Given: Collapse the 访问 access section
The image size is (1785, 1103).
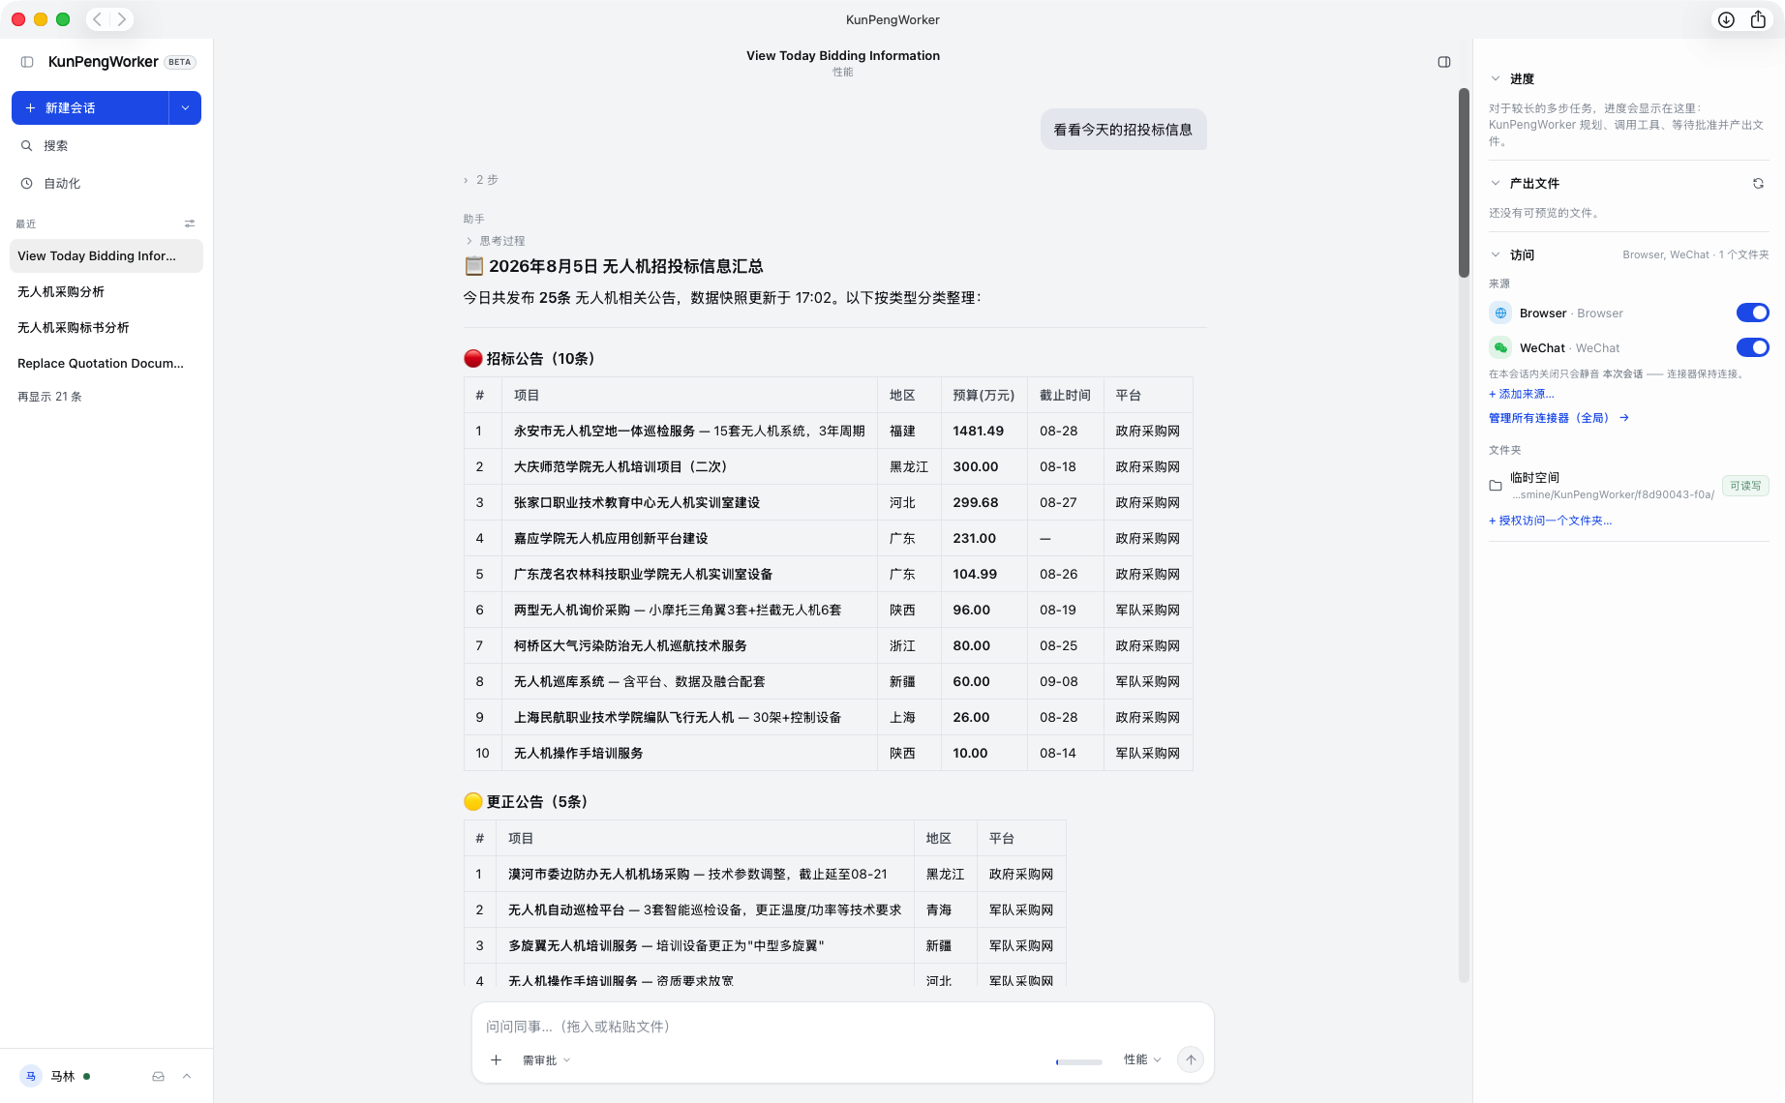Looking at the screenshot, I should (x=1496, y=255).
